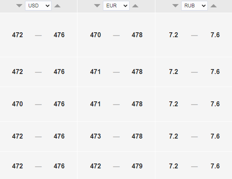The width and height of the screenshot is (232, 179).
Task: Click first row USD sell rate 476
Action: point(59,35)
